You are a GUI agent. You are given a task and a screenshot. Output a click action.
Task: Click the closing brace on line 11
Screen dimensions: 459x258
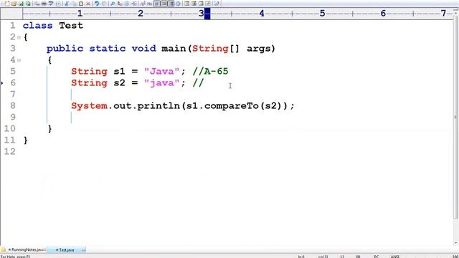pos(26,140)
